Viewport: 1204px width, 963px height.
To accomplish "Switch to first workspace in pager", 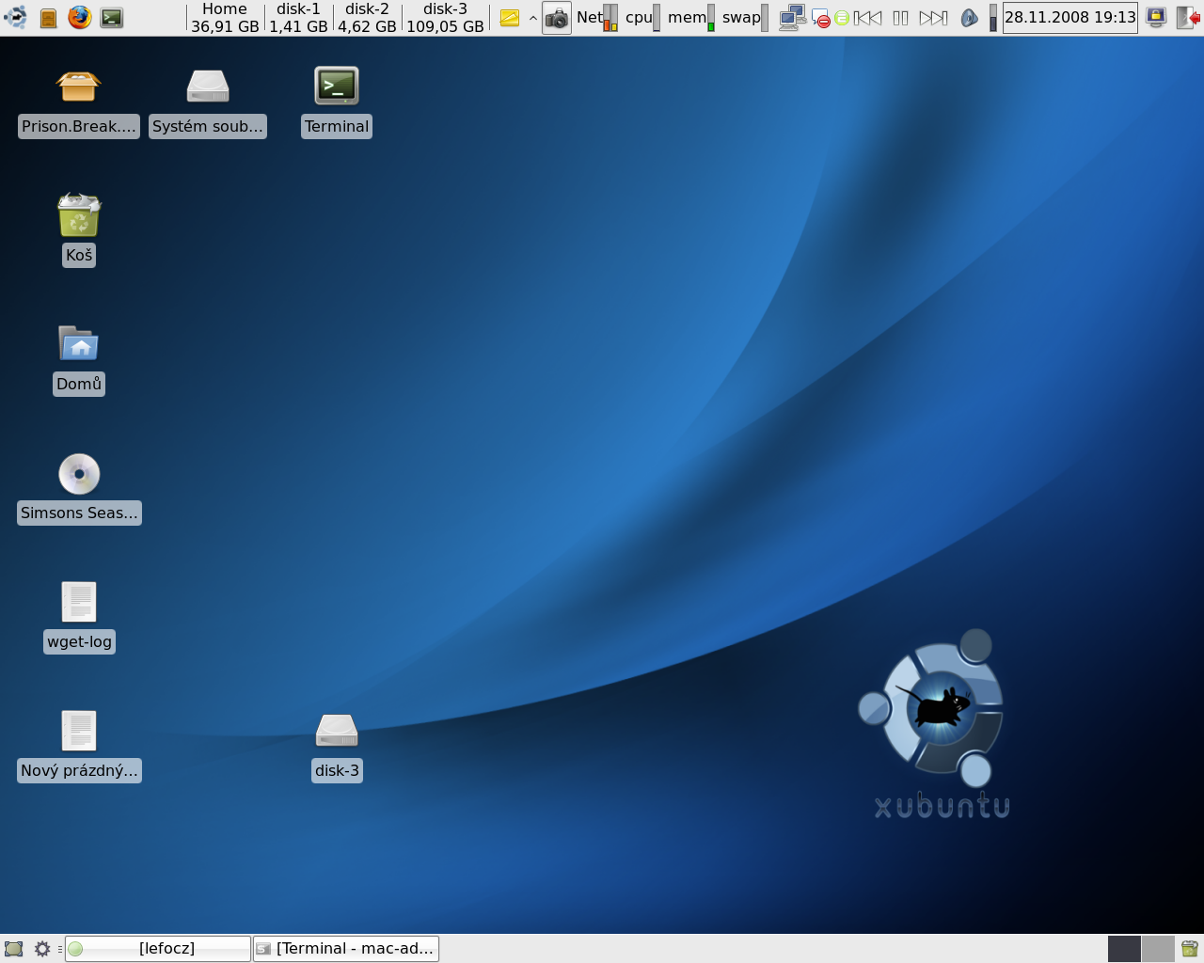I will tap(1124, 949).
